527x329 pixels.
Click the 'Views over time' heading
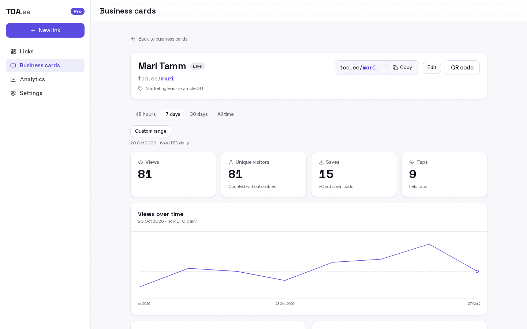(161, 214)
